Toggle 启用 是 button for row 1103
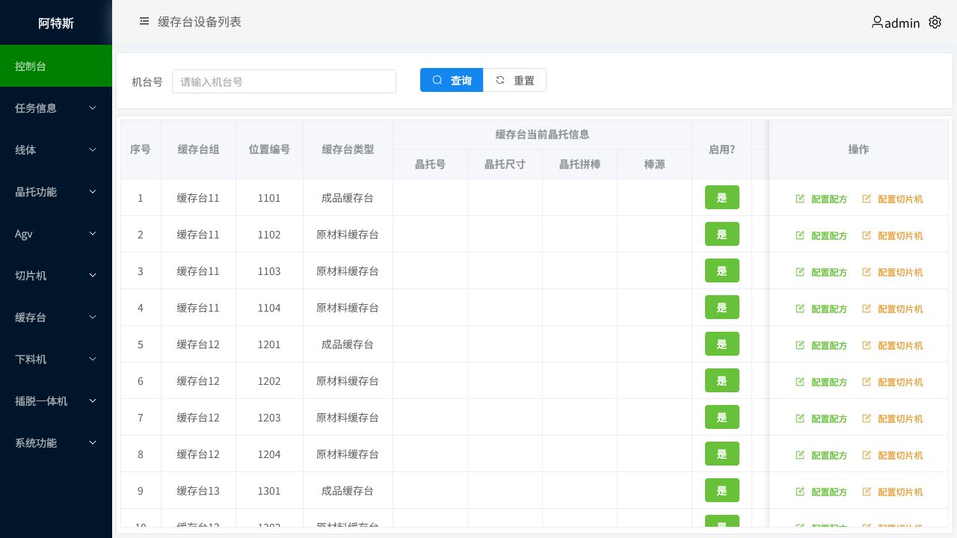The height and width of the screenshot is (538, 957). (722, 270)
